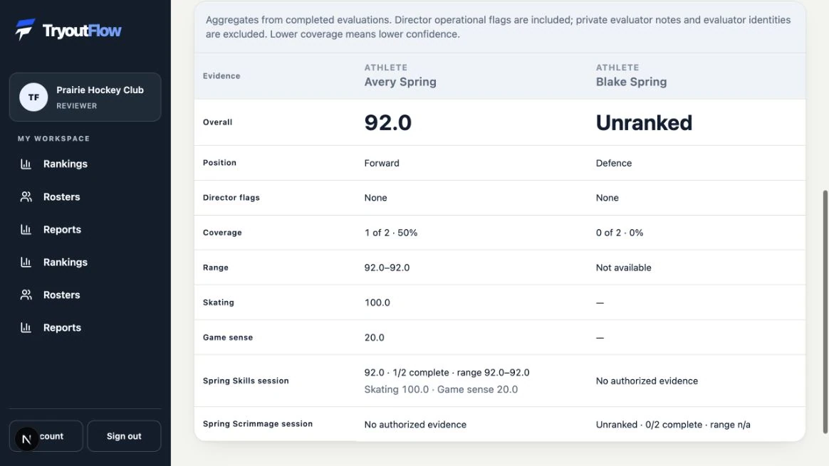Click the Director flags row label
This screenshot has height=466, width=829.
click(231, 198)
